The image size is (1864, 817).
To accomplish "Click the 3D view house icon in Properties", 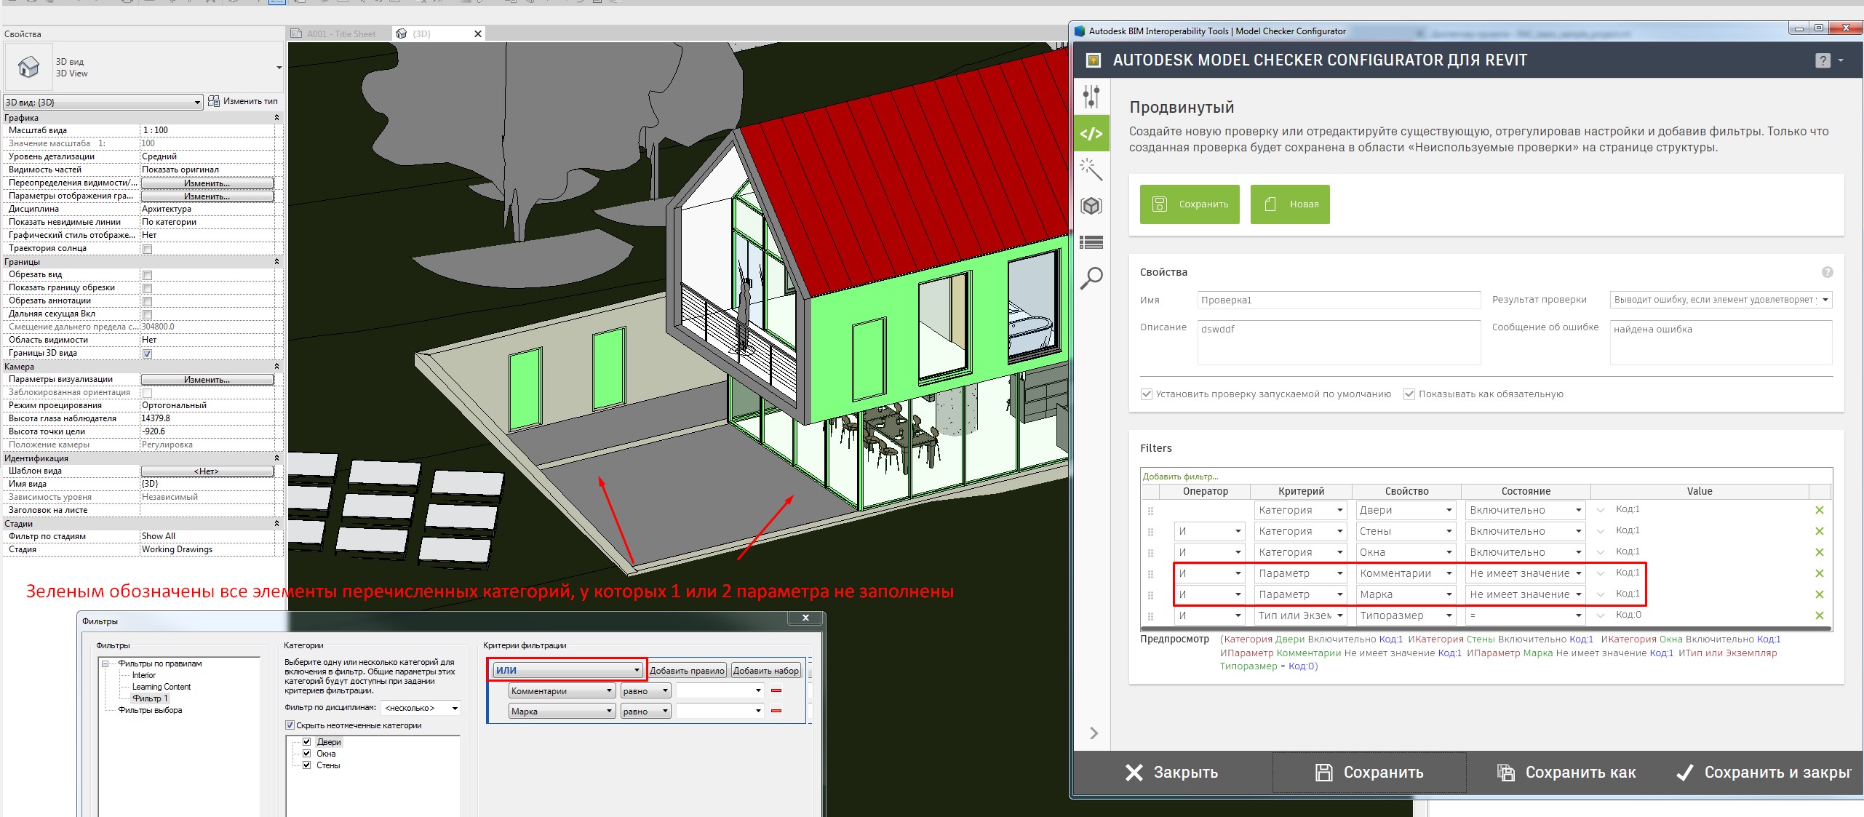I will [x=29, y=67].
